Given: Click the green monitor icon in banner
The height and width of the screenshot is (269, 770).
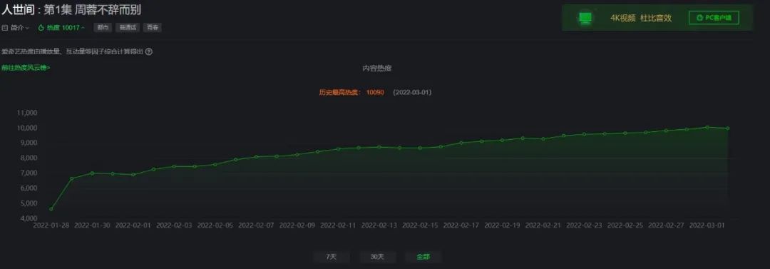Looking at the screenshot, I should coord(585,19).
